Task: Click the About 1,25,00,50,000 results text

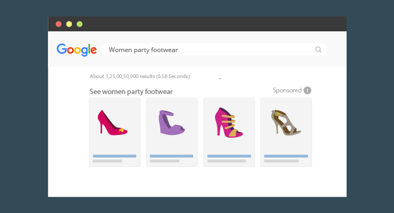Action: click(x=139, y=76)
